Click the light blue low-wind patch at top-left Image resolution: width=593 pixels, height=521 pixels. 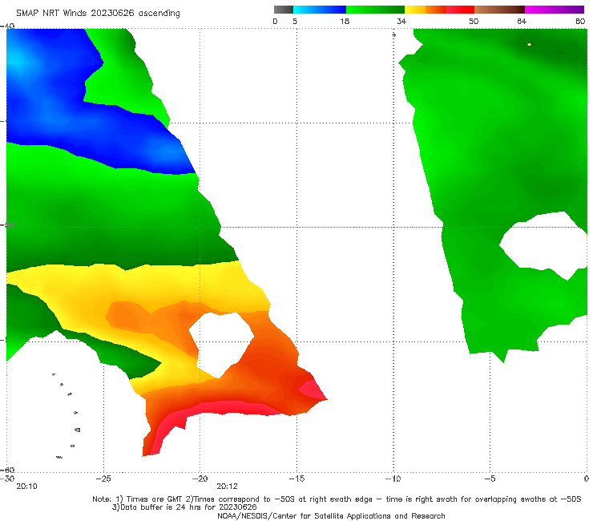coord(17,60)
